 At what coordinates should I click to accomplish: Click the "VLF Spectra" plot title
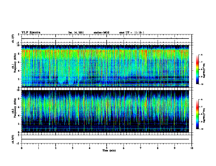point(31,33)
